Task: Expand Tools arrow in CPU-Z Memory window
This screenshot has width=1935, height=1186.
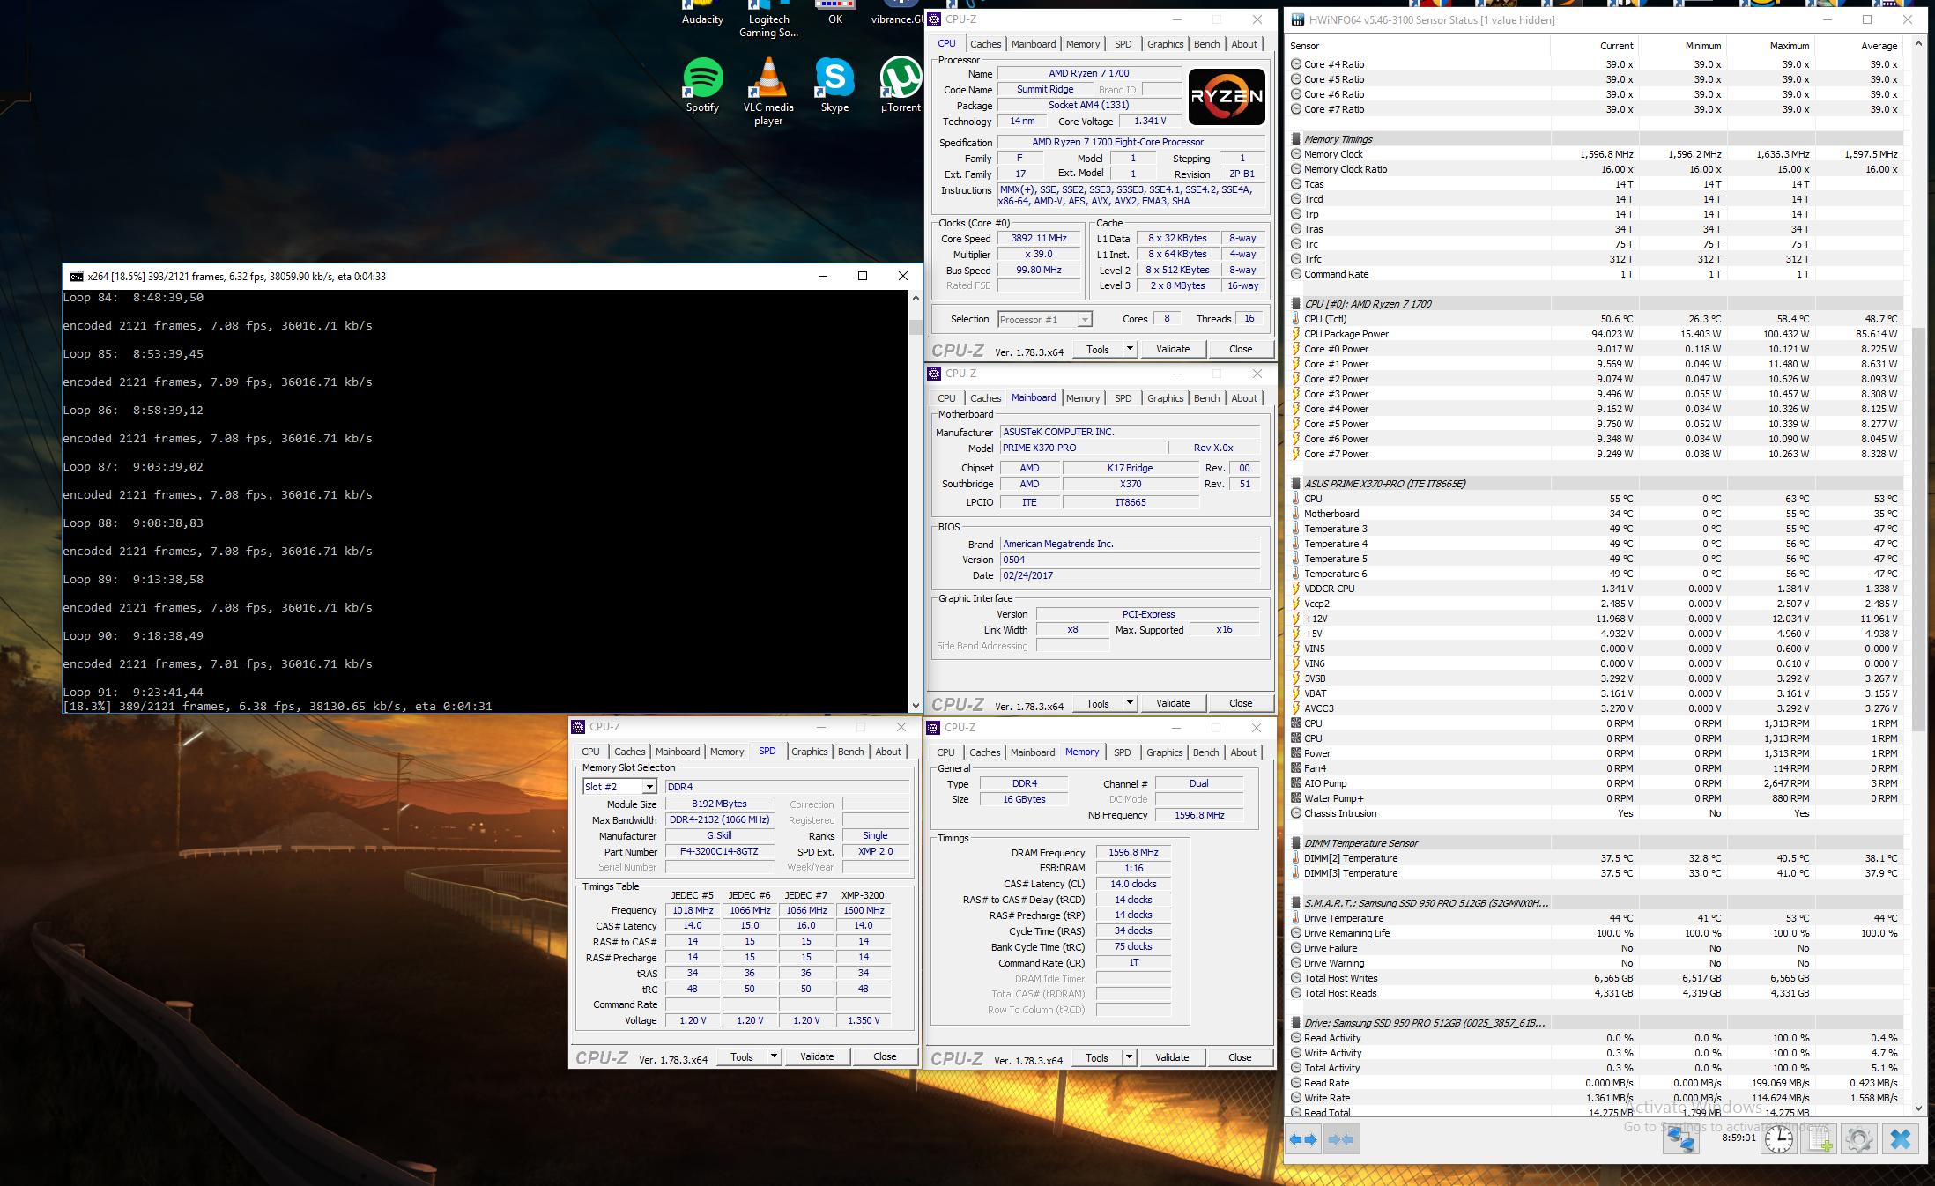Action: (1129, 1057)
